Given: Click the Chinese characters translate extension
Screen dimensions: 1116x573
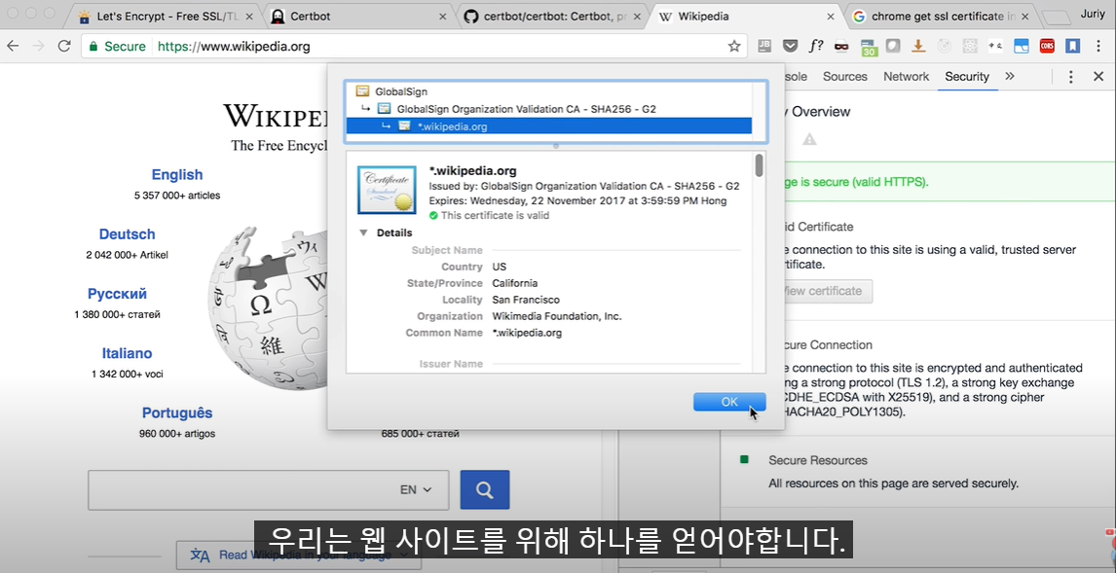Looking at the screenshot, I should 995,47.
